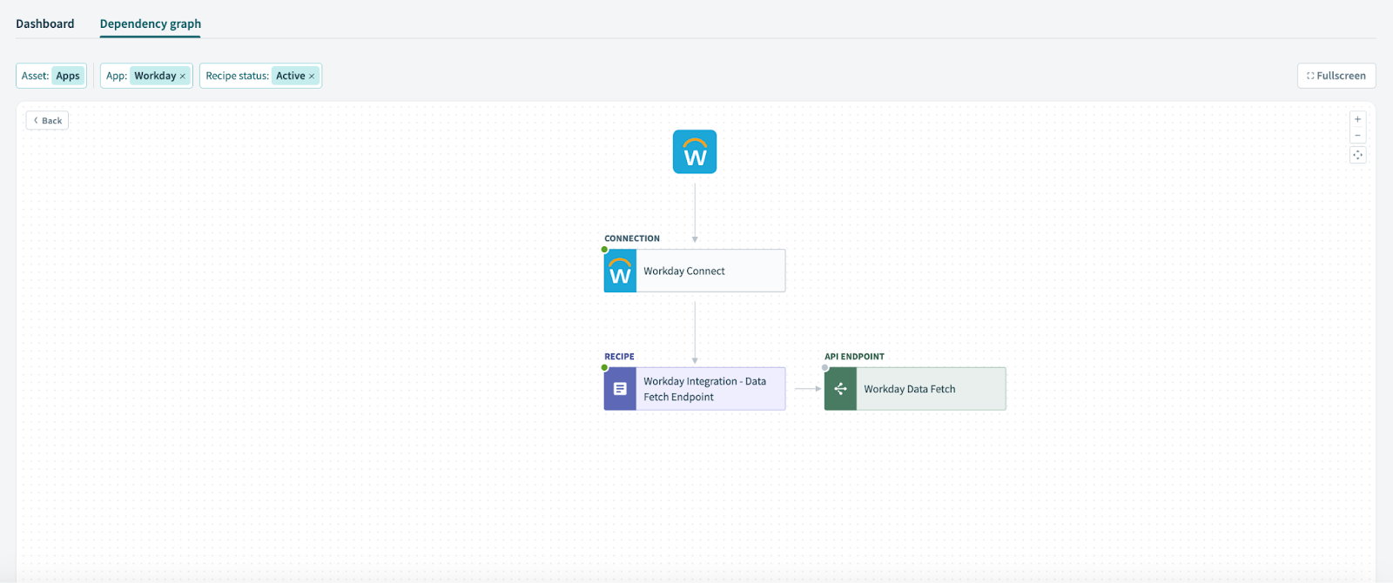The height and width of the screenshot is (583, 1393).
Task: Open the Asset: Apps filter
Action: coord(51,76)
